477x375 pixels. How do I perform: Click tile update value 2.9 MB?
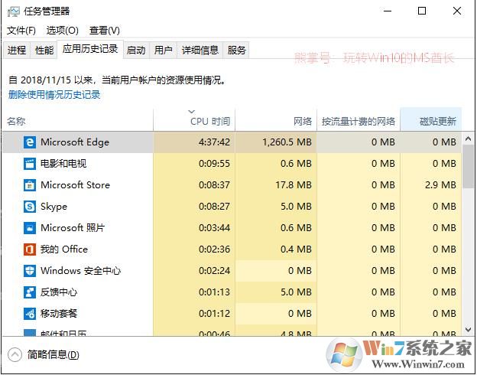[x=440, y=185]
